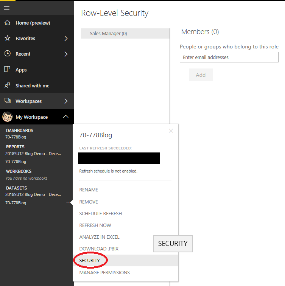Click the Enter email addresses field

[x=229, y=57]
